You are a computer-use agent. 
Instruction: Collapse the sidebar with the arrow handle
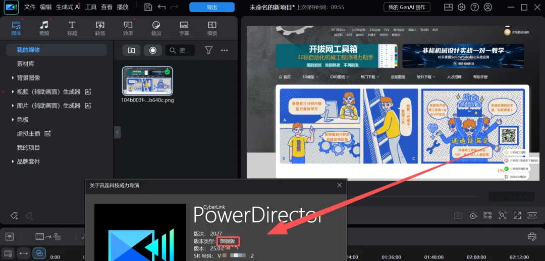pyautogui.click(x=118, y=132)
